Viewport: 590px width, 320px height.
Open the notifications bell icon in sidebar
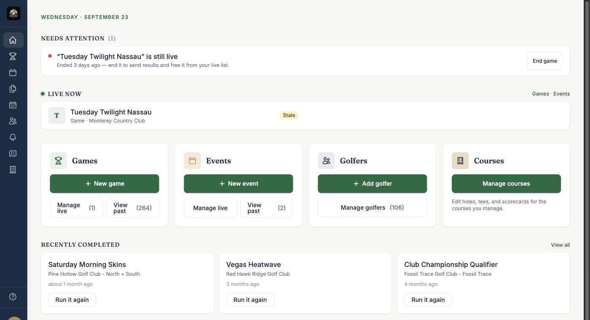(13, 137)
